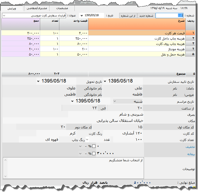
Task: Switch to the ویرایش tab
Action: (12, 8)
